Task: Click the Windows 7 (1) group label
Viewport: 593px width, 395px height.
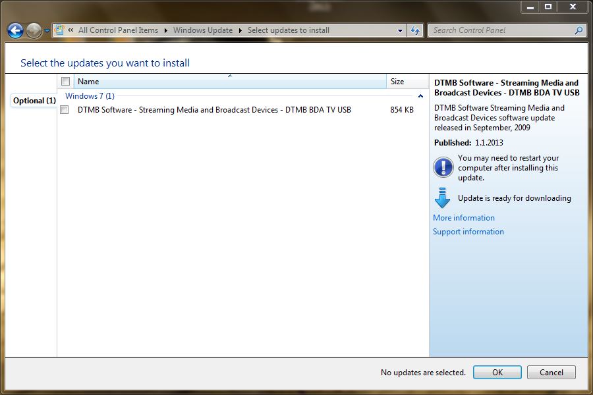Action: pyautogui.click(x=90, y=96)
